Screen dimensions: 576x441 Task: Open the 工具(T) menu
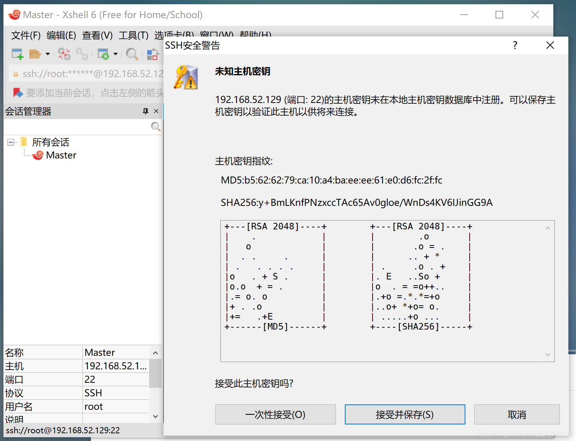point(133,35)
